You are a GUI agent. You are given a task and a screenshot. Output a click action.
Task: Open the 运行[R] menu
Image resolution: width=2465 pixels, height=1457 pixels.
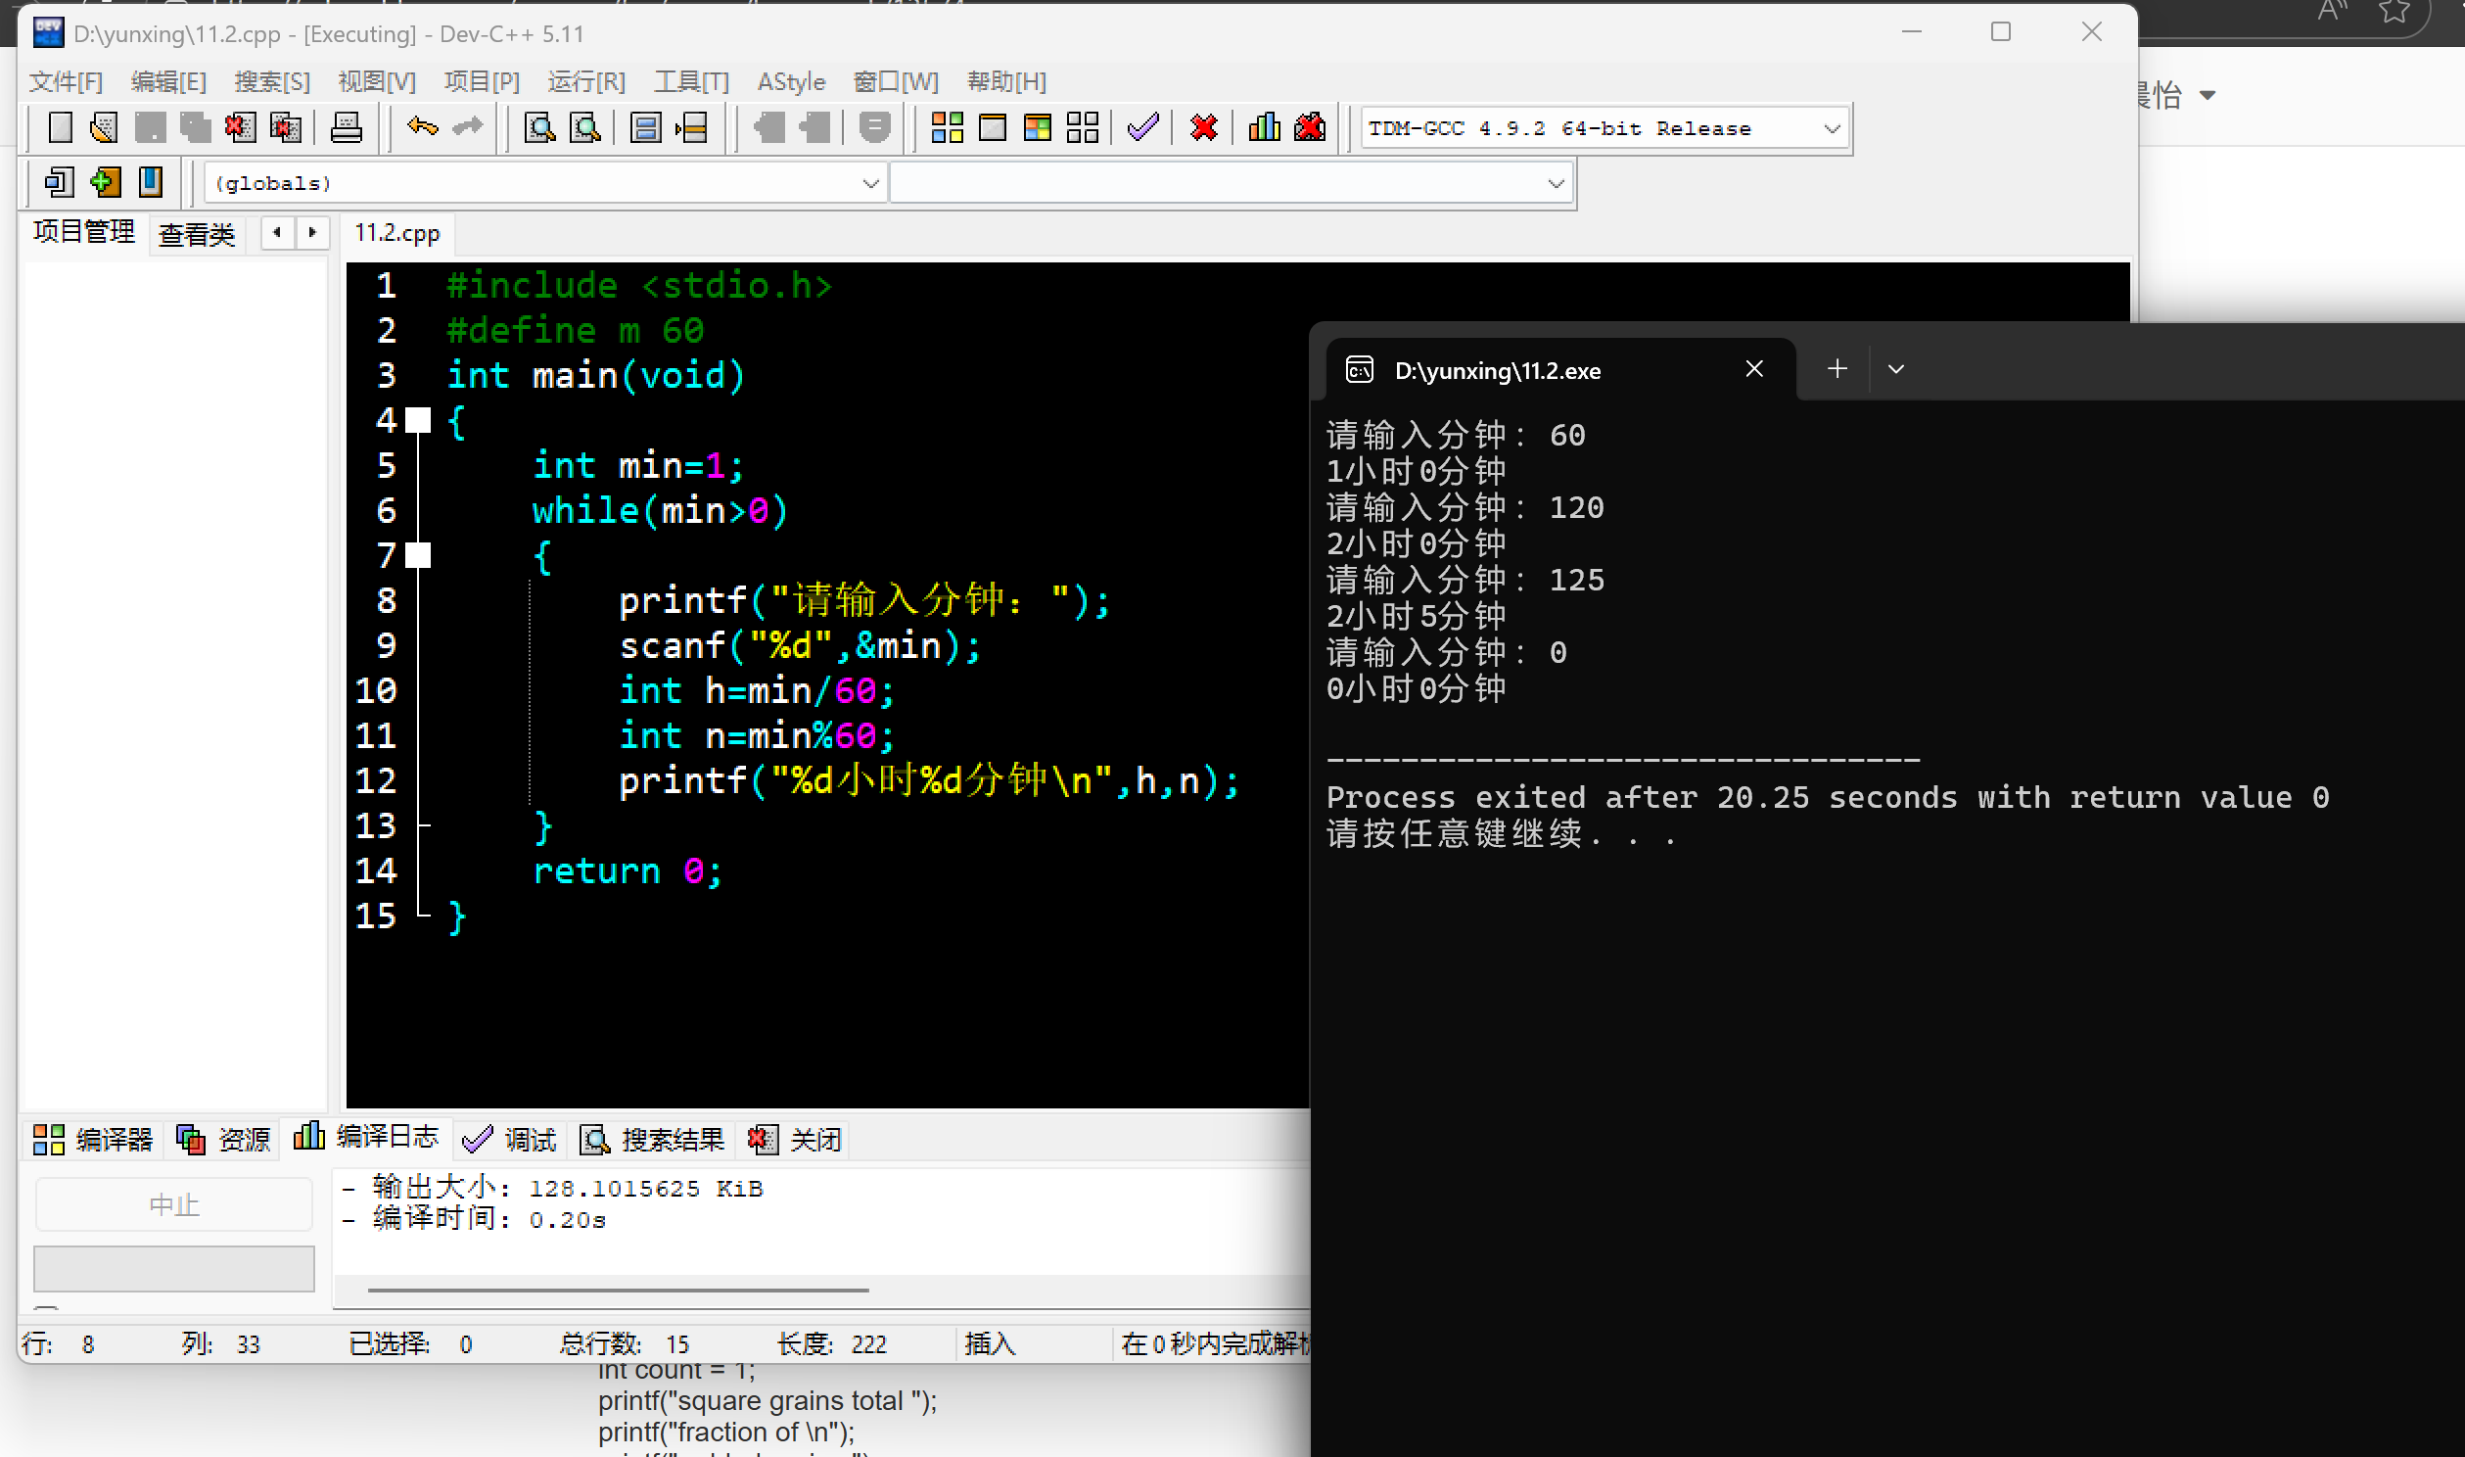[x=585, y=81]
